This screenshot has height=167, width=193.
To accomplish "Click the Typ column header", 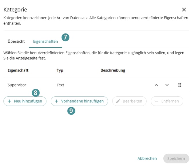I will (x=60, y=70).
